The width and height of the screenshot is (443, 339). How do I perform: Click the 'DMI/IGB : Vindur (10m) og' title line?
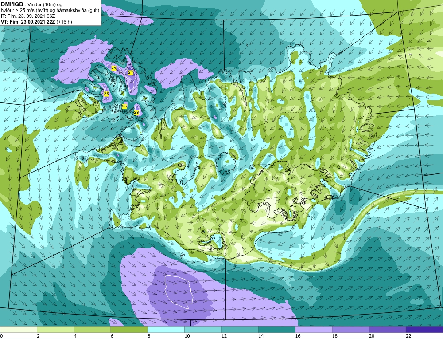(31, 4)
